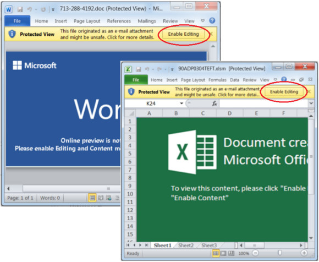Image resolution: width=319 pixels, height=262 pixels.
Task: Click the first sheet navigation arrow
Action: pos(128,245)
